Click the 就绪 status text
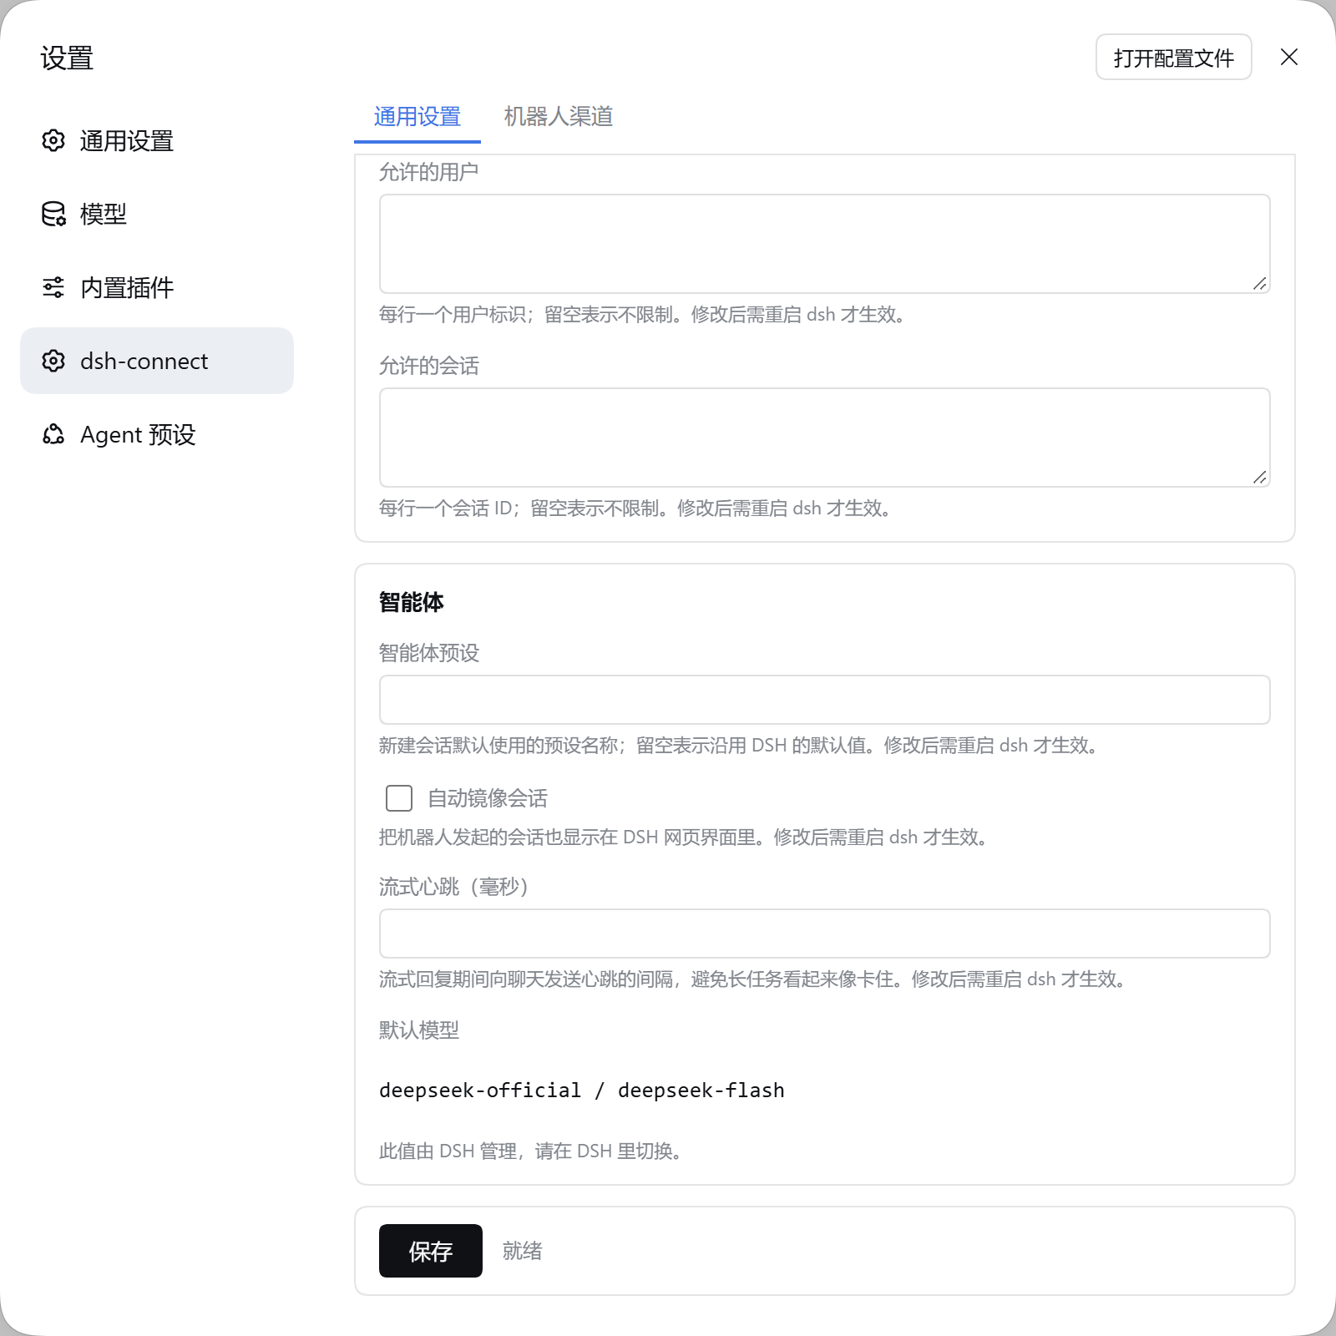 tap(523, 1251)
